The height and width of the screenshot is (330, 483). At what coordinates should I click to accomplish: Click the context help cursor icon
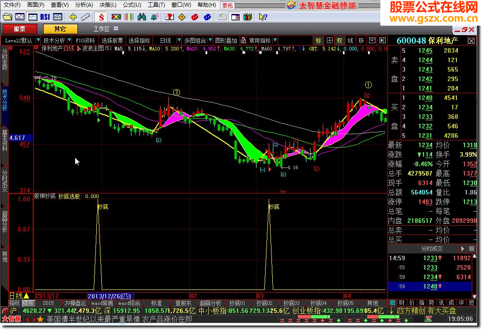(263, 17)
